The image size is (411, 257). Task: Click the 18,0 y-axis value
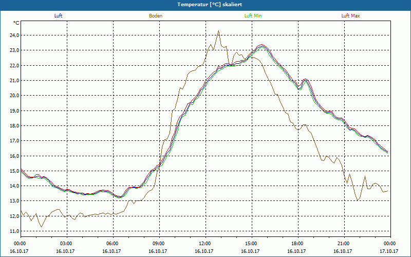point(15,125)
